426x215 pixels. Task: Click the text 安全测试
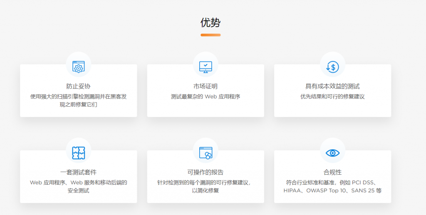pos(79,191)
